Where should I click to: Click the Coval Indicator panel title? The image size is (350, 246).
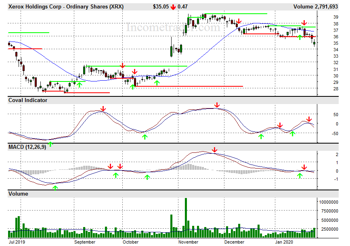28,100
